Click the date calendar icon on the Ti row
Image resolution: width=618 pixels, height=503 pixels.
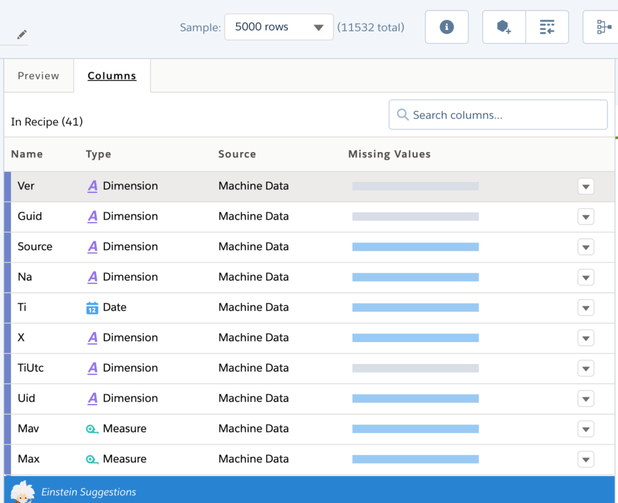click(x=92, y=308)
